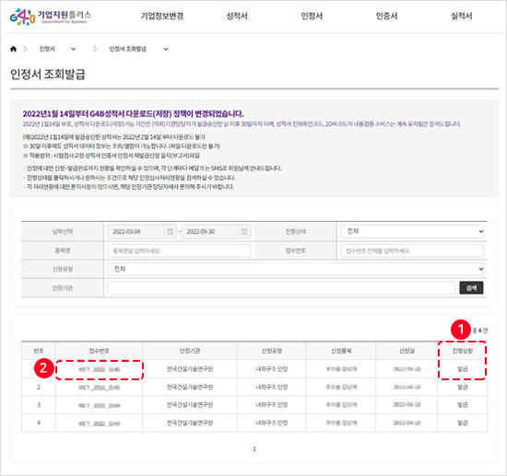
Task: Click 발급 status in the first row
Action: pos(463,369)
